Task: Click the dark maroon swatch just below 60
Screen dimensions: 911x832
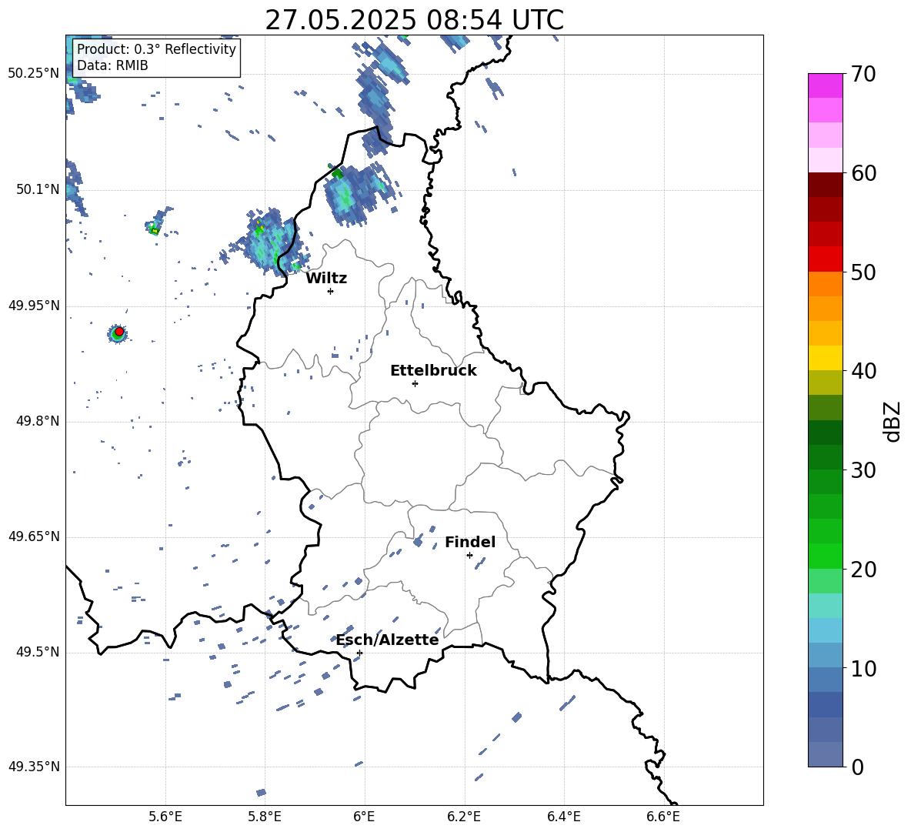Action: coord(825,185)
